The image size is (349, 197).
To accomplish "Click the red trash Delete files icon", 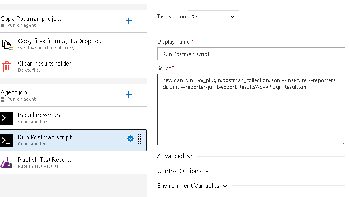I will coord(7,67).
